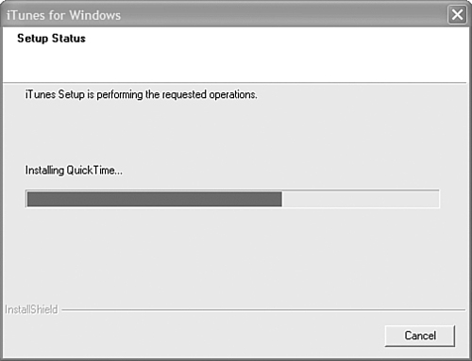472x361 pixels.
Task: Close the iTunes for Windows dialog
Action: tap(457, 15)
